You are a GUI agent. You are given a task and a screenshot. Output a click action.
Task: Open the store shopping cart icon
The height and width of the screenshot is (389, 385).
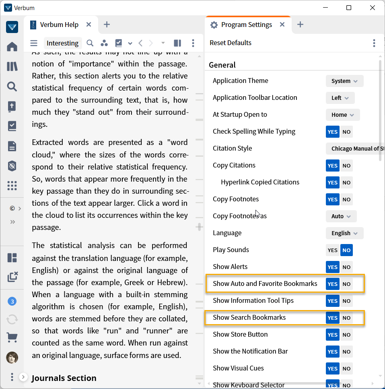pyautogui.click(x=12, y=337)
